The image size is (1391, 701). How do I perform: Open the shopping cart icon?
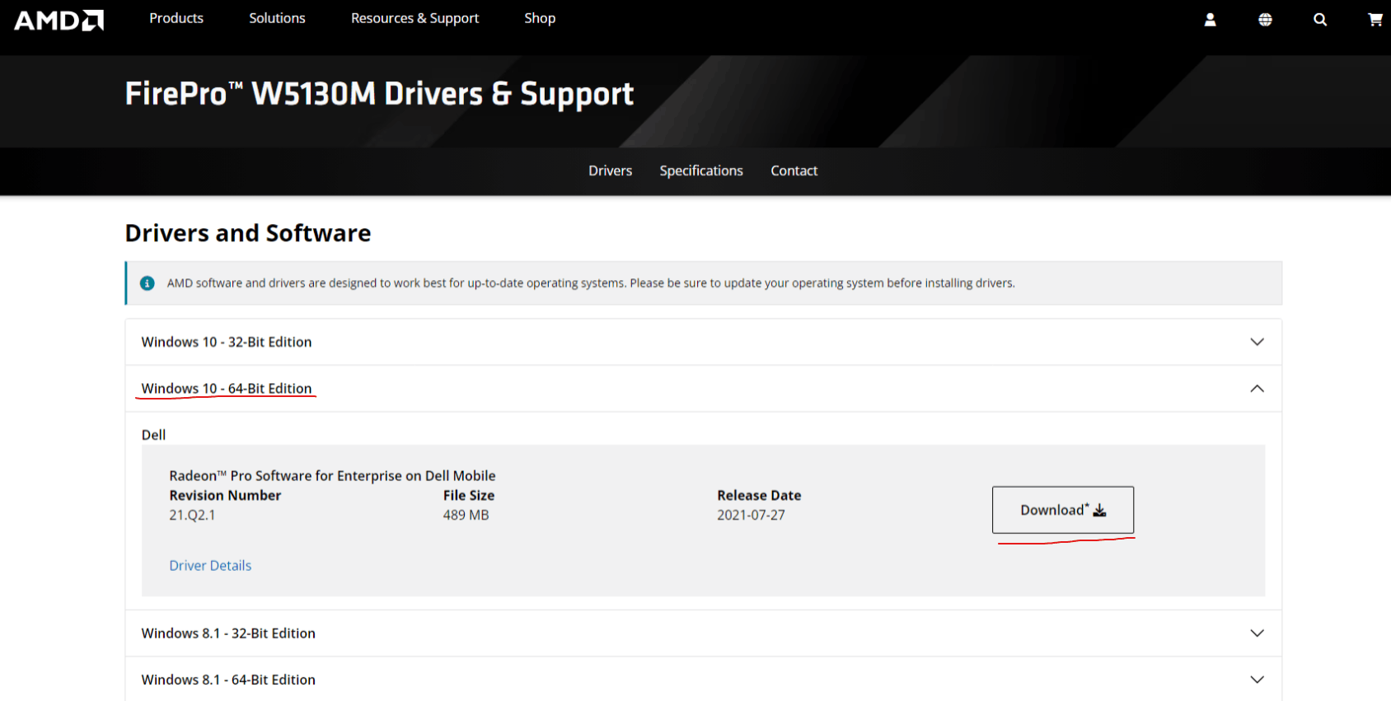pyautogui.click(x=1375, y=20)
